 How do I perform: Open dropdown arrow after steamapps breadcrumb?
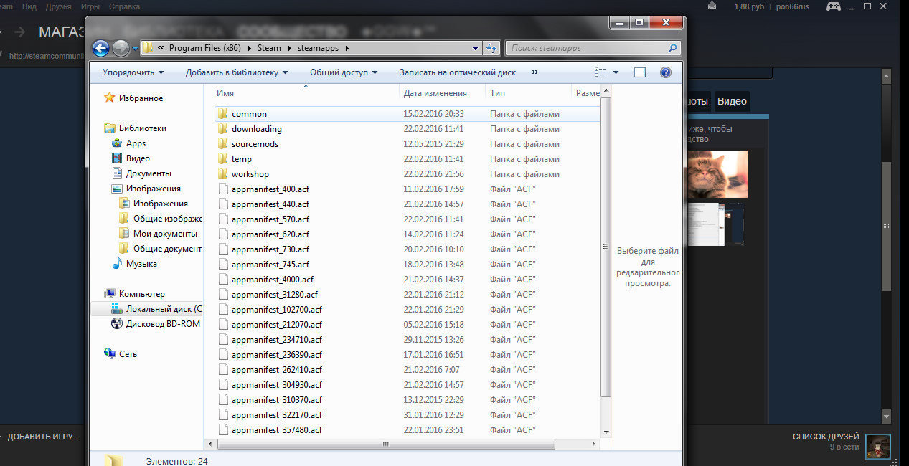pos(346,49)
